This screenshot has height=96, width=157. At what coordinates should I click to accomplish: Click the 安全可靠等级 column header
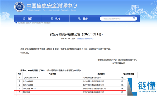click(129, 74)
